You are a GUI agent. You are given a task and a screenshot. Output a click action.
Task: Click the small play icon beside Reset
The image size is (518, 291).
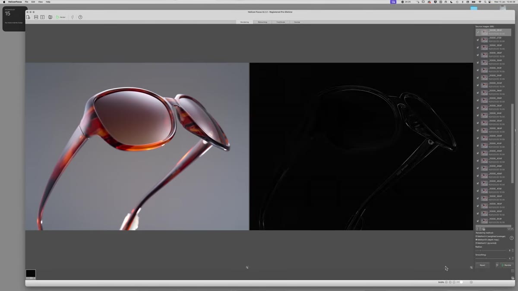[x=497, y=265]
